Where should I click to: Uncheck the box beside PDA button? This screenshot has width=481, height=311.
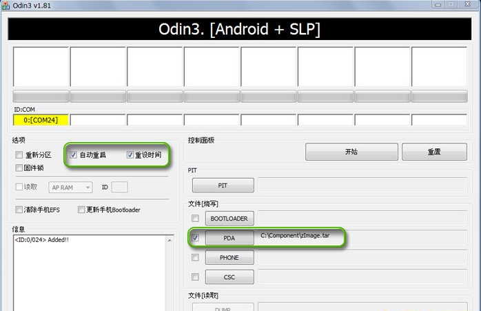[x=195, y=238]
